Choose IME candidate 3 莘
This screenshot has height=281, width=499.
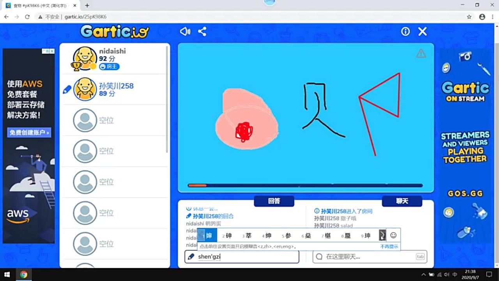click(247, 235)
